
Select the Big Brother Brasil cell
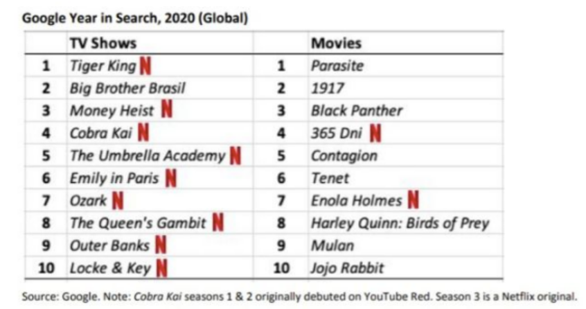pos(127,88)
